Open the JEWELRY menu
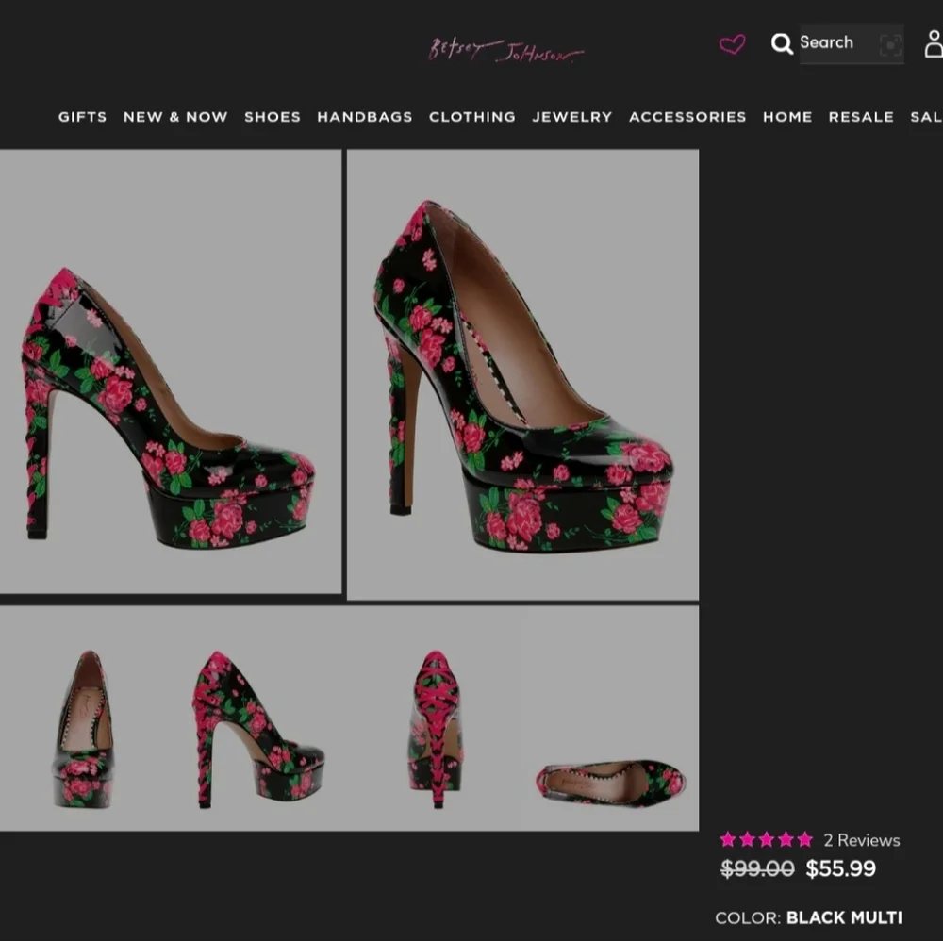This screenshot has height=941, width=943. [571, 116]
